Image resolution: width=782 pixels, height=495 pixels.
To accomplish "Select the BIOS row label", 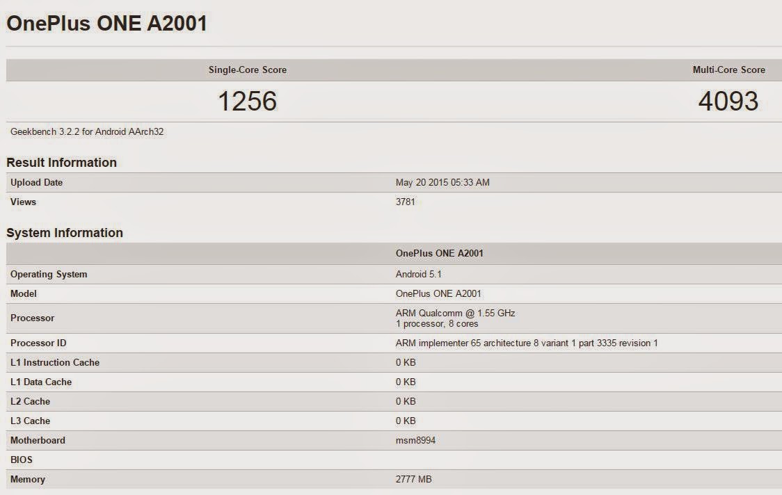I will tap(21, 460).
